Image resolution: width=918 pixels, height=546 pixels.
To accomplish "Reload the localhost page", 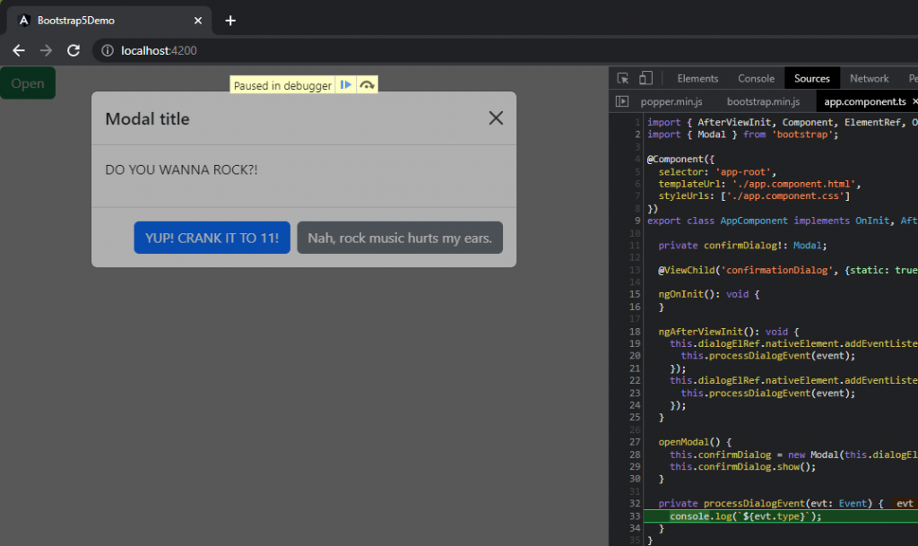I will click(74, 51).
